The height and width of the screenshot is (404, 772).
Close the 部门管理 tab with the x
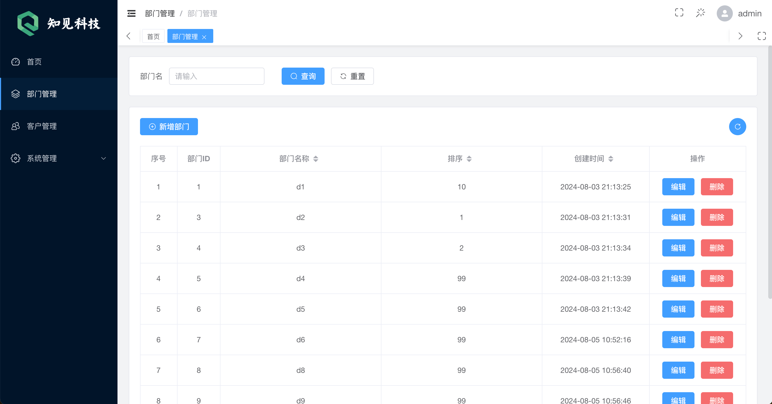click(x=204, y=37)
